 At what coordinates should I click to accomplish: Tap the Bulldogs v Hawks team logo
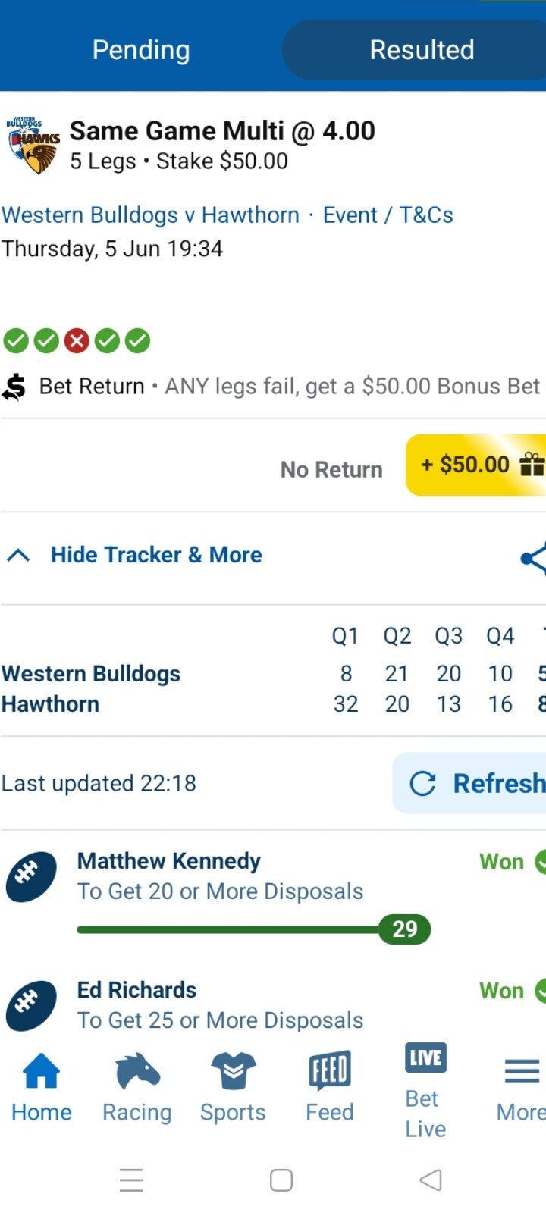click(x=33, y=145)
